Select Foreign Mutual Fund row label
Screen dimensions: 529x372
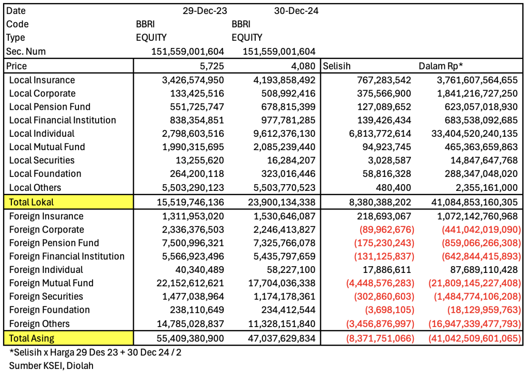point(51,283)
